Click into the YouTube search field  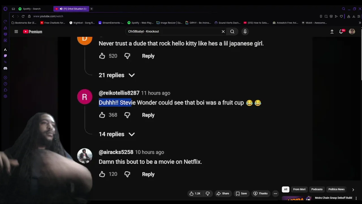[173, 31]
